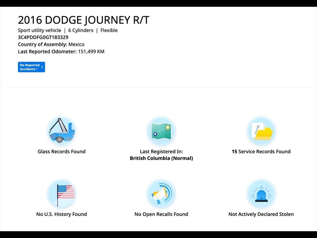The width and height of the screenshot is (317, 238).
Task: Click the Flexible fuel type text
Action: coord(109,31)
